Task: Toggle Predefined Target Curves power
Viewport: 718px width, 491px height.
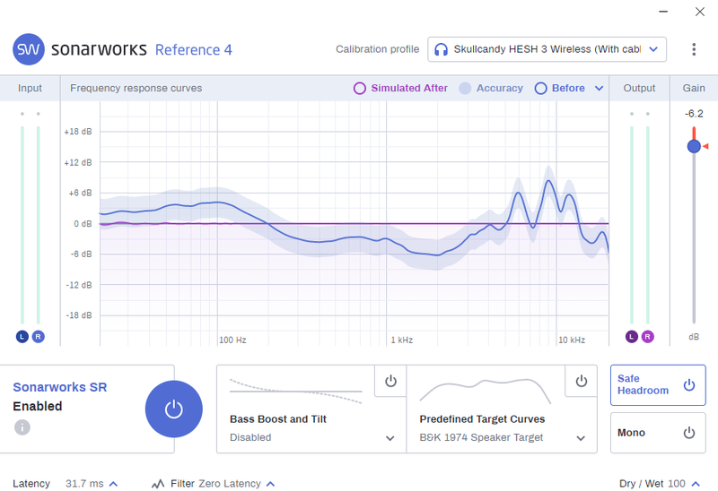Action: pos(581,381)
